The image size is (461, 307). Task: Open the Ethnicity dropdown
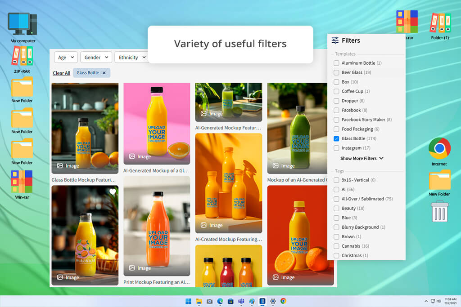(131, 57)
